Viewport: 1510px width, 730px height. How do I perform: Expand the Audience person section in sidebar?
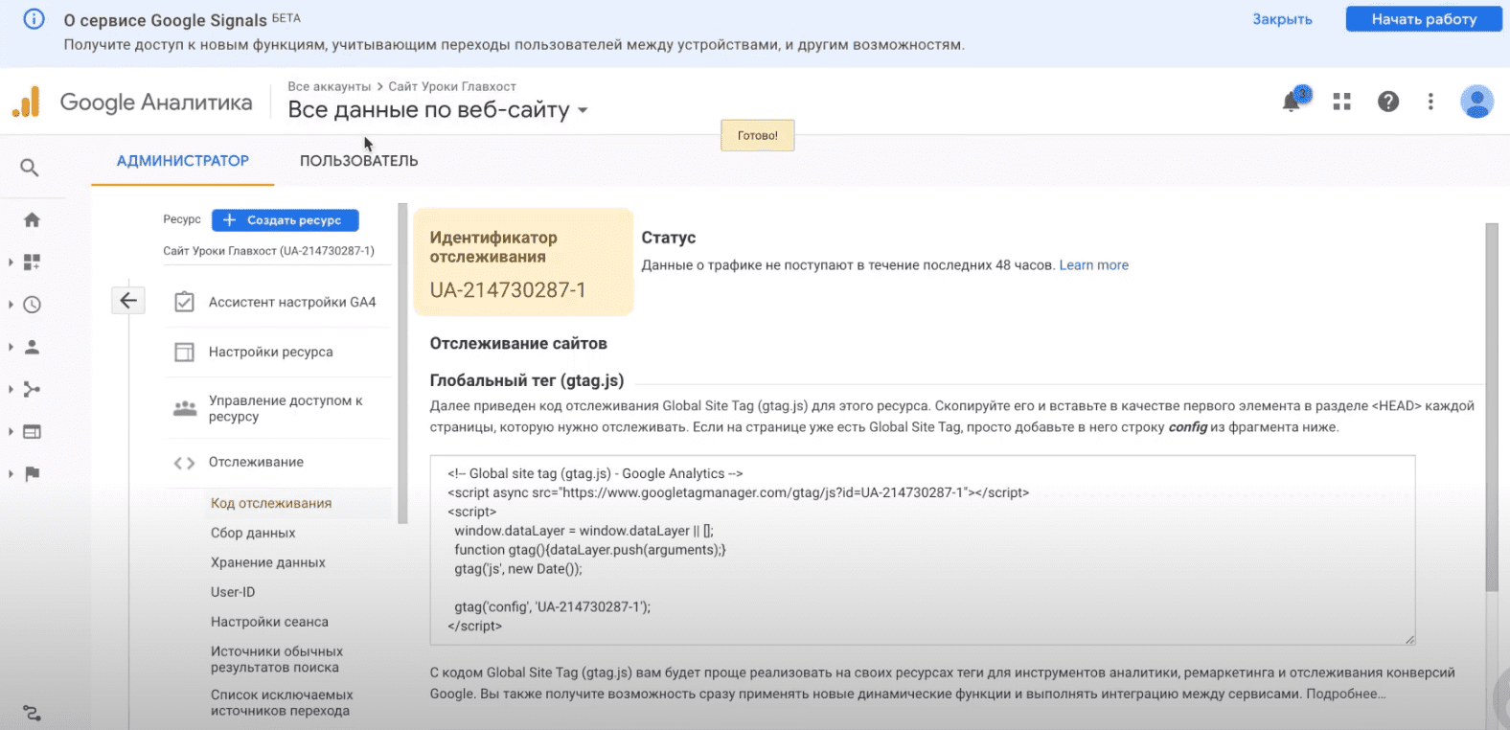point(32,347)
